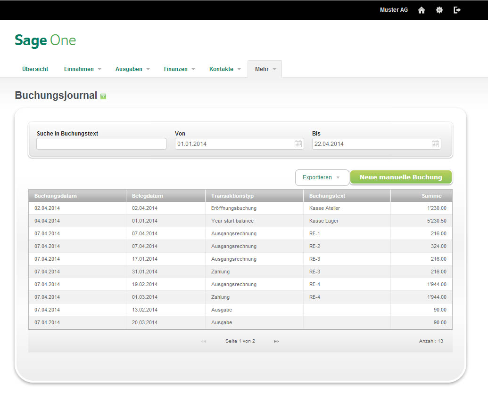Viewport: 488px width, 400px height.
Task: Open the Mehr menu tab
Action: coord(264,69)
